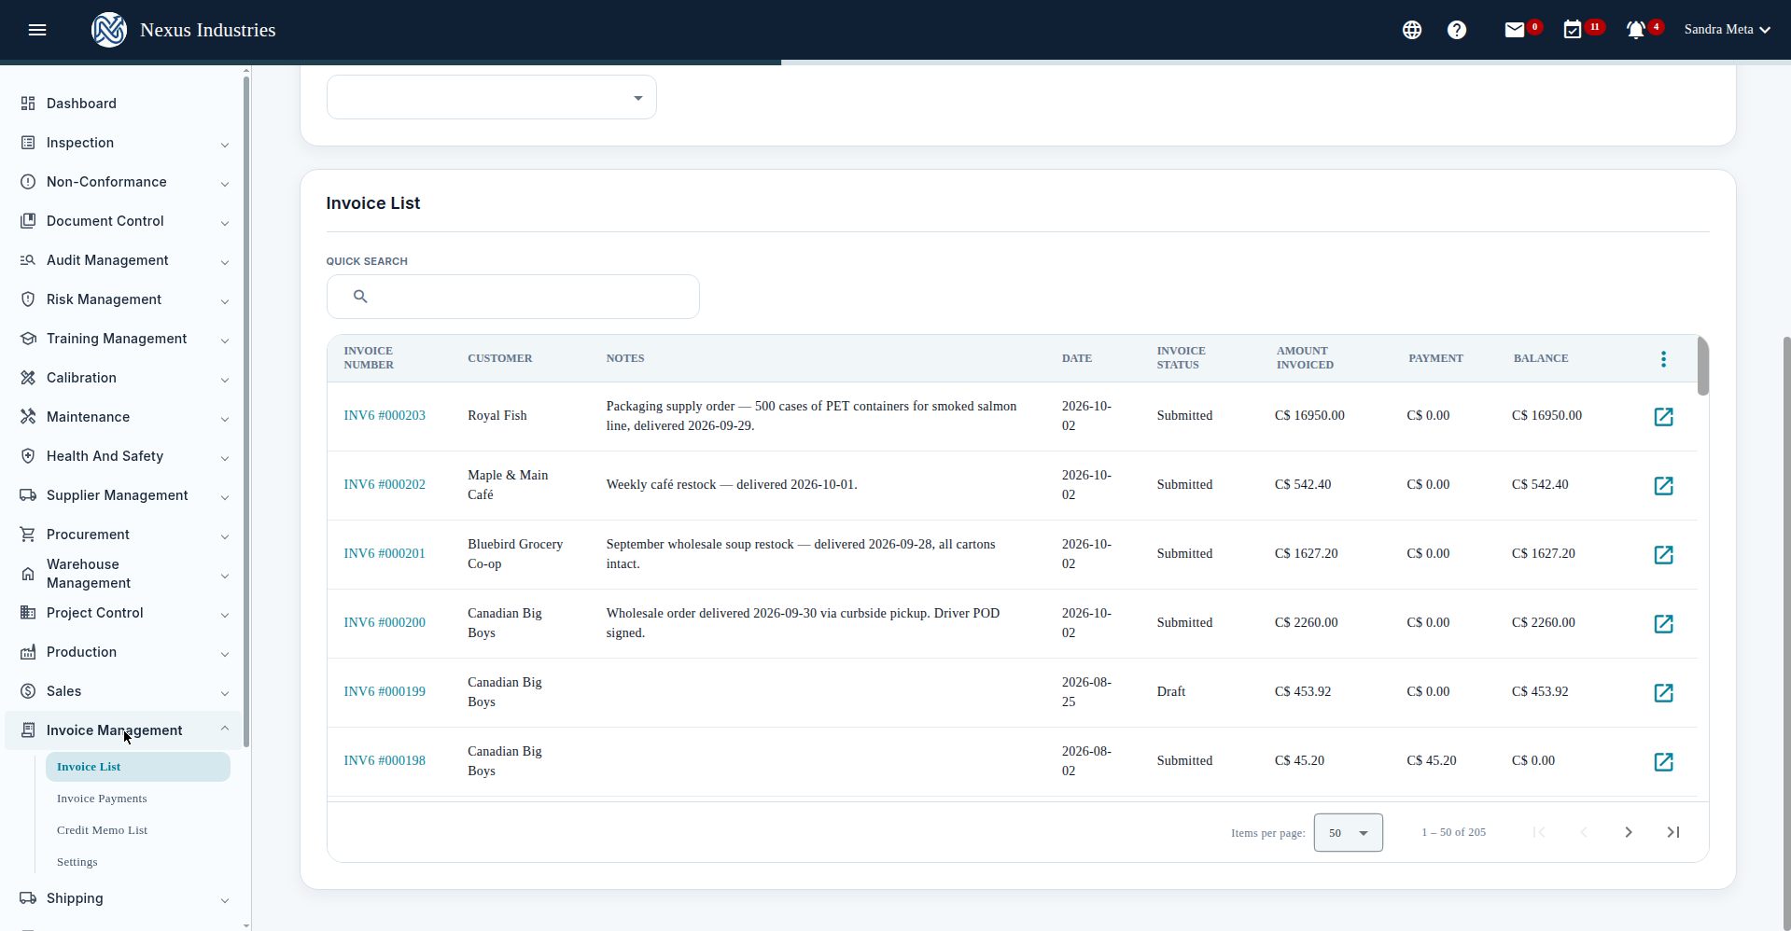Click the Quick Search input field
Screen dimensions: 1791x931
[x=513, y=297]
